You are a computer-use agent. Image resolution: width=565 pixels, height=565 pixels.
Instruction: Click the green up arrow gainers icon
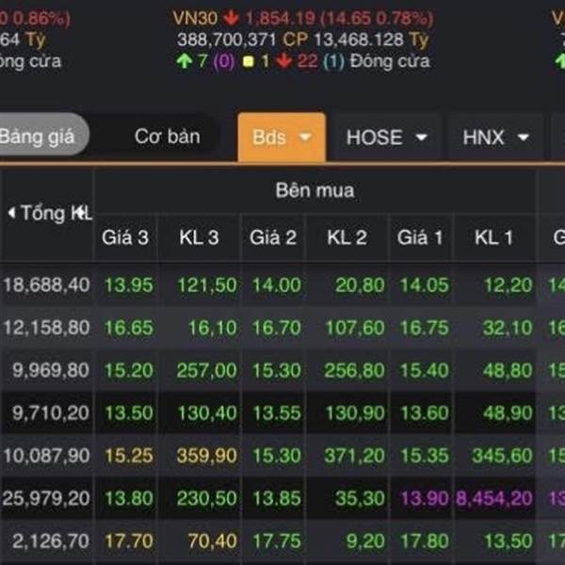click(x=184, y=61)
